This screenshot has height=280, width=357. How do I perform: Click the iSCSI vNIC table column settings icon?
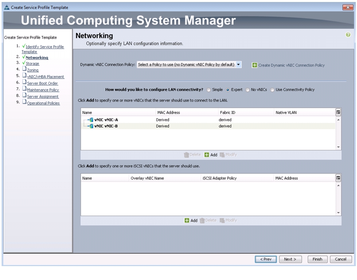pos(338,178)
